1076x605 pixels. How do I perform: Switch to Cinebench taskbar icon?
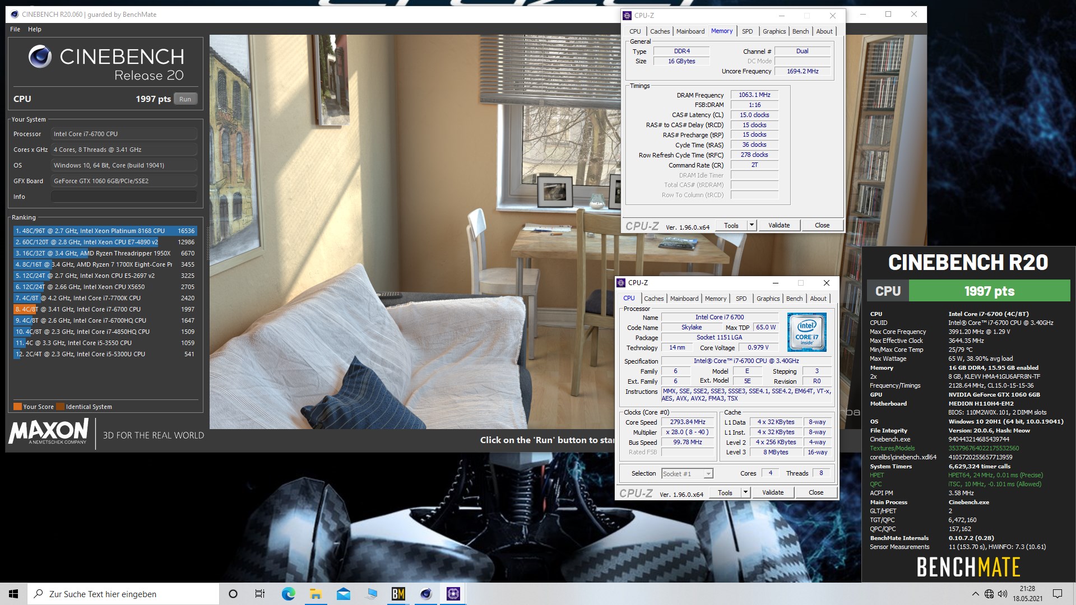(x=426, y=594)
